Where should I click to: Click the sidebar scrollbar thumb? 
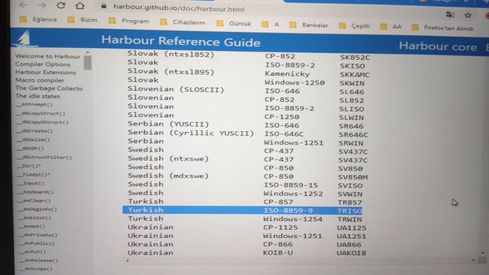coord(87,63)
